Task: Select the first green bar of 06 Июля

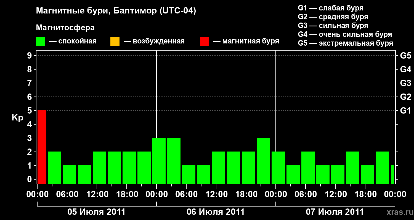Action: (159, 161)
